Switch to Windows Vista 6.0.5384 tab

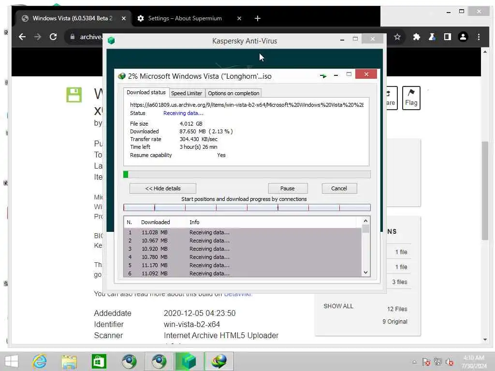point(73,18)
